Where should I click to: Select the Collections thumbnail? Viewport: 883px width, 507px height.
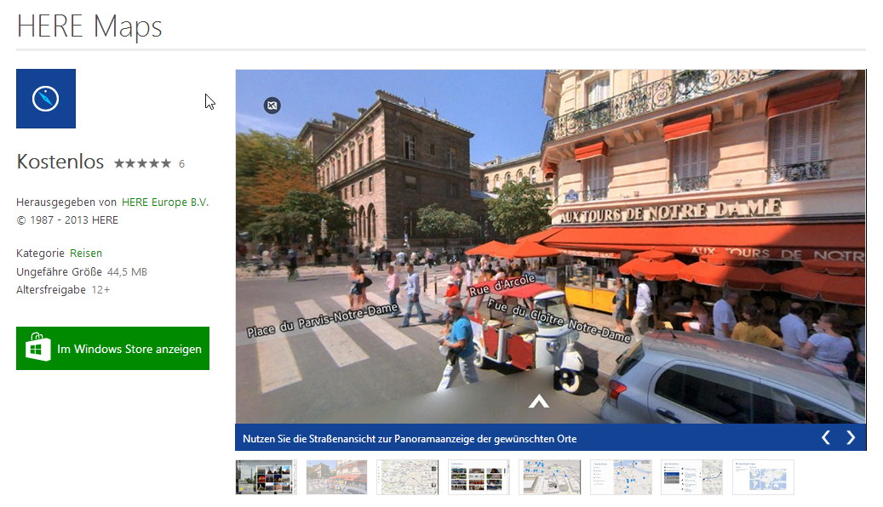tap(479, 477)
